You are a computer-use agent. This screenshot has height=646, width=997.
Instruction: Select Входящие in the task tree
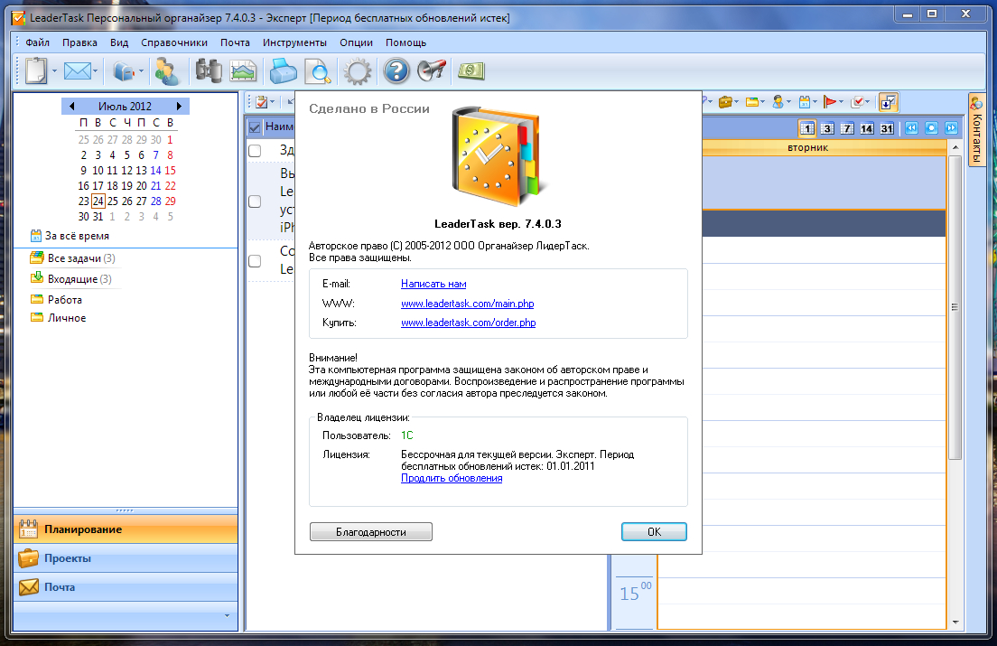(71, 278)
